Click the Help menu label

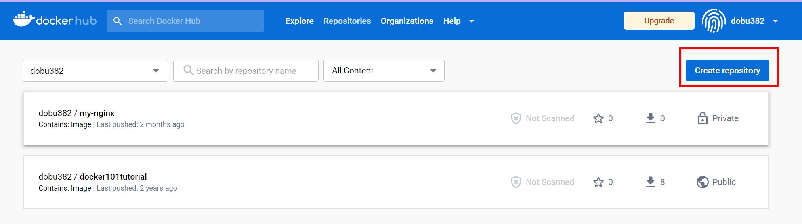(452, 21)
